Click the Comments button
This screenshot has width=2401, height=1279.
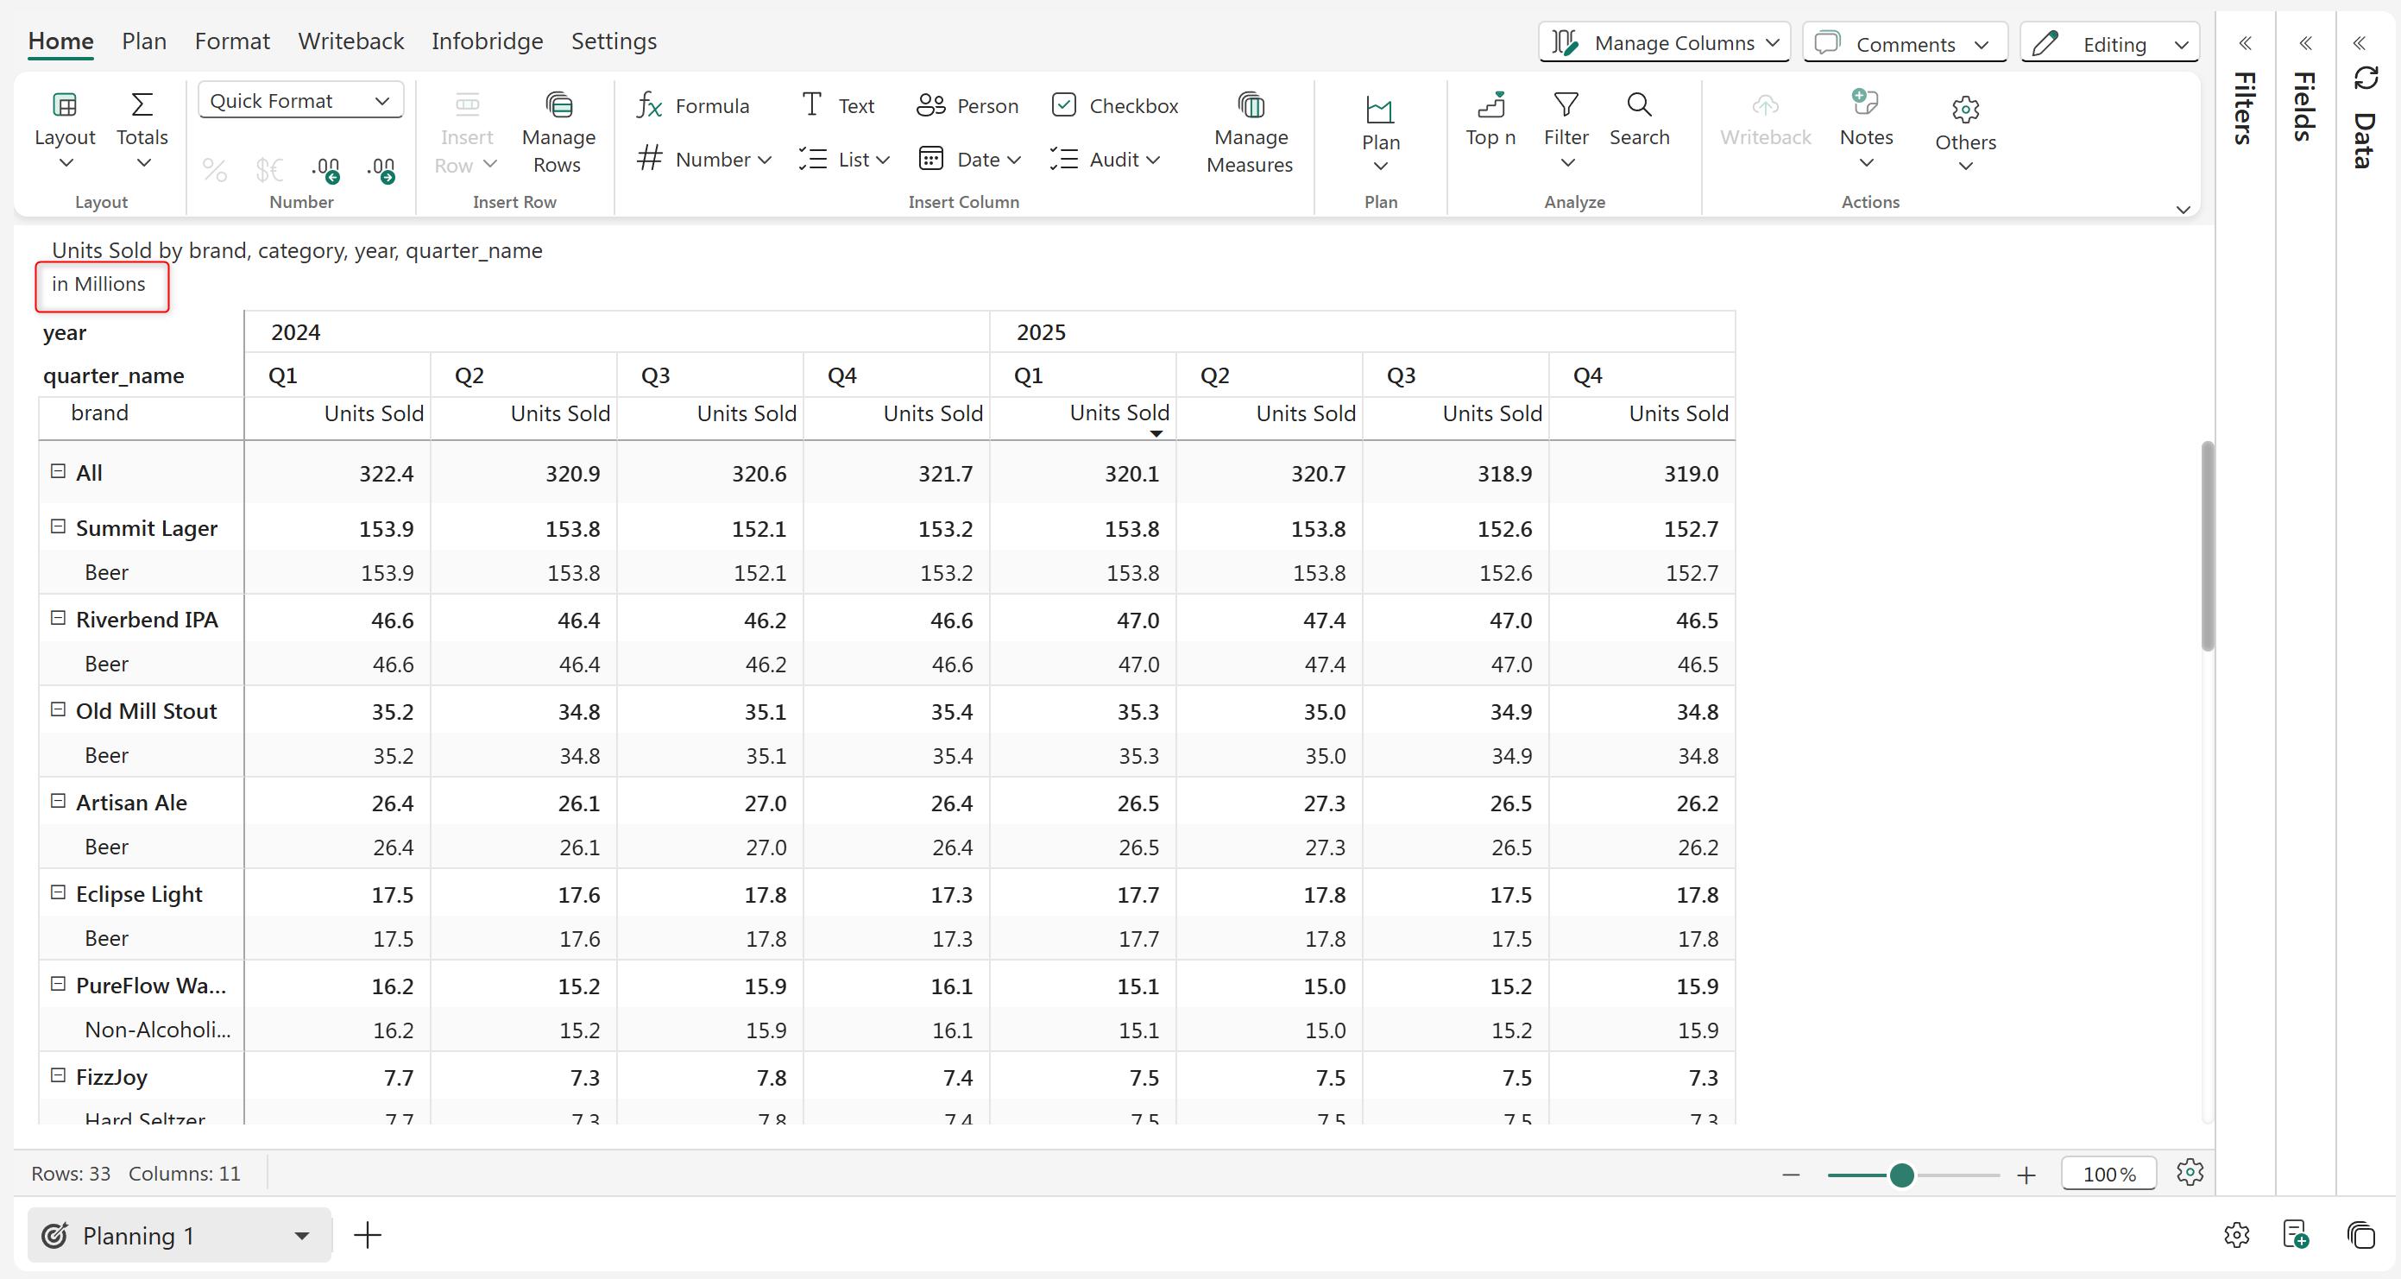[1903, 43]
